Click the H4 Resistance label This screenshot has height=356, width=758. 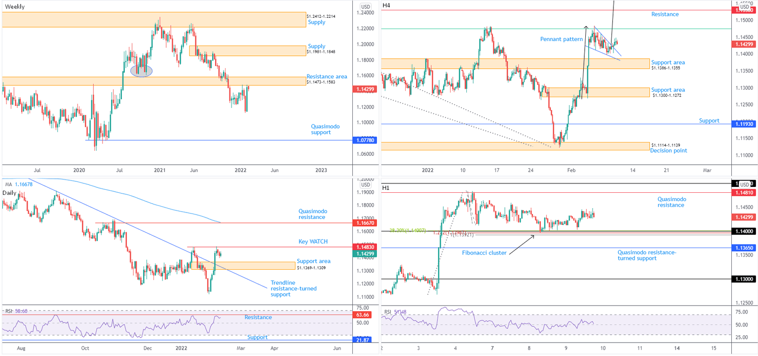point(665,14)
